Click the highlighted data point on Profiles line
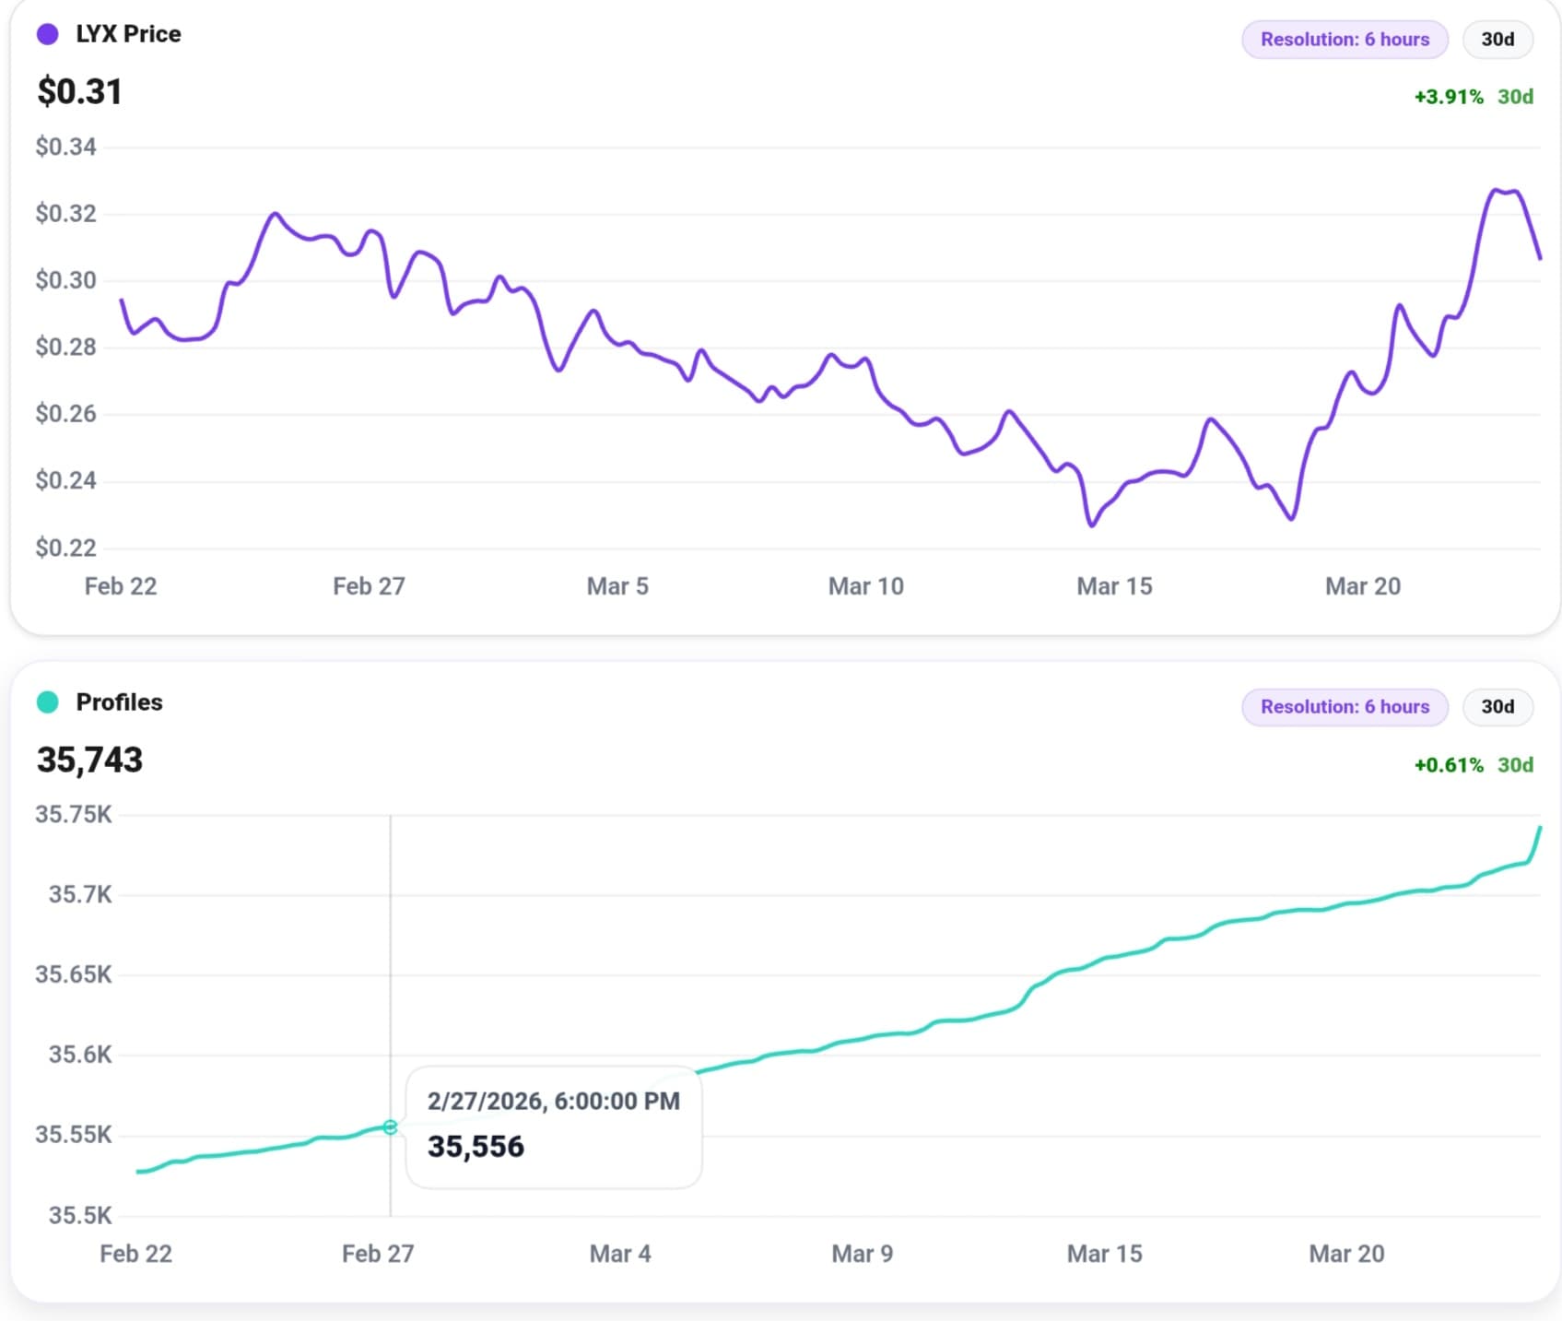This screenshot has height=1321, width=1562. [390, 1126]
